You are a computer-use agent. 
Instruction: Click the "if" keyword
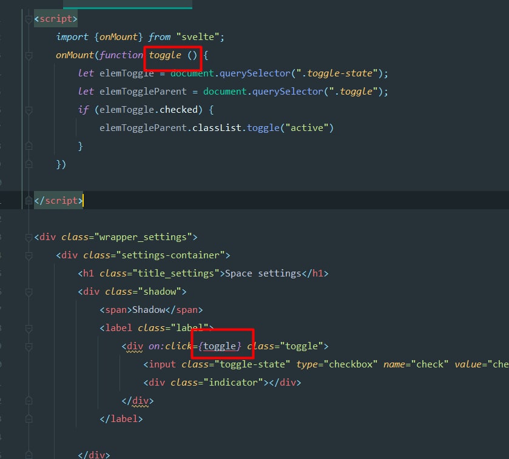(x=83, y=110)
